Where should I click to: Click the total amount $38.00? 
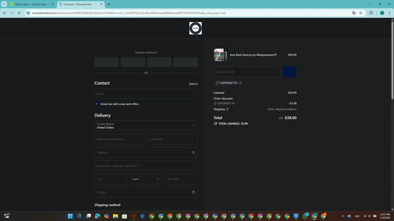click(291, 118)
